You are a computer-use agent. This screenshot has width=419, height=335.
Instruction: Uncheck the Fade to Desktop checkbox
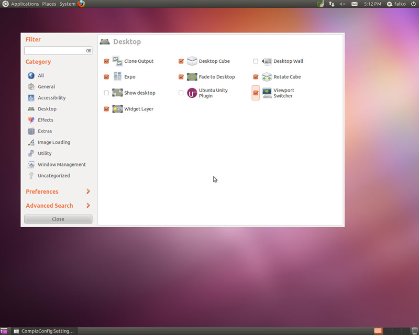click(181, 77)
